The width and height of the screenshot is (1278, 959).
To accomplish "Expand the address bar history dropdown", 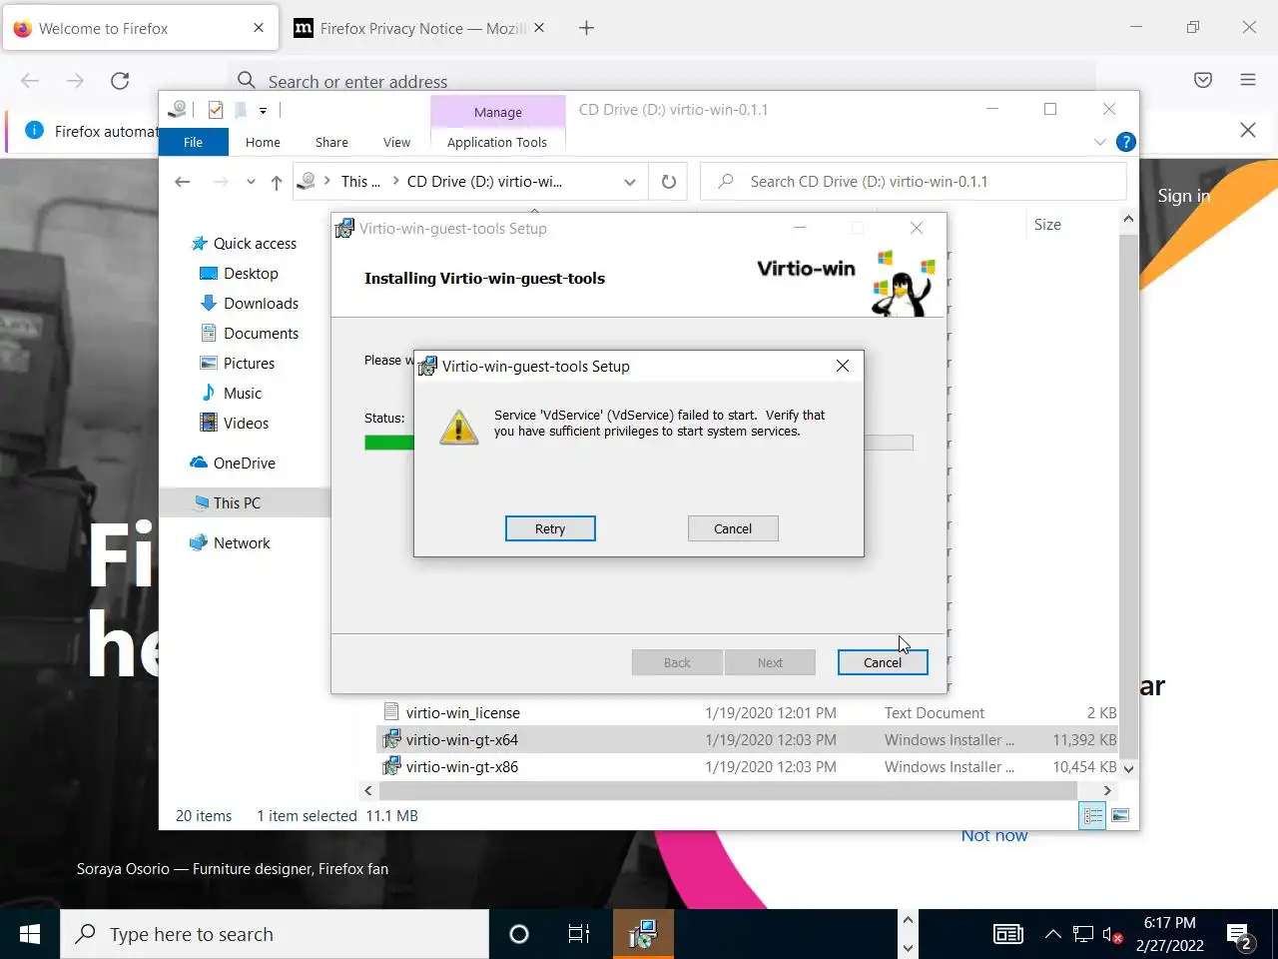I will (x=630, y=182).
